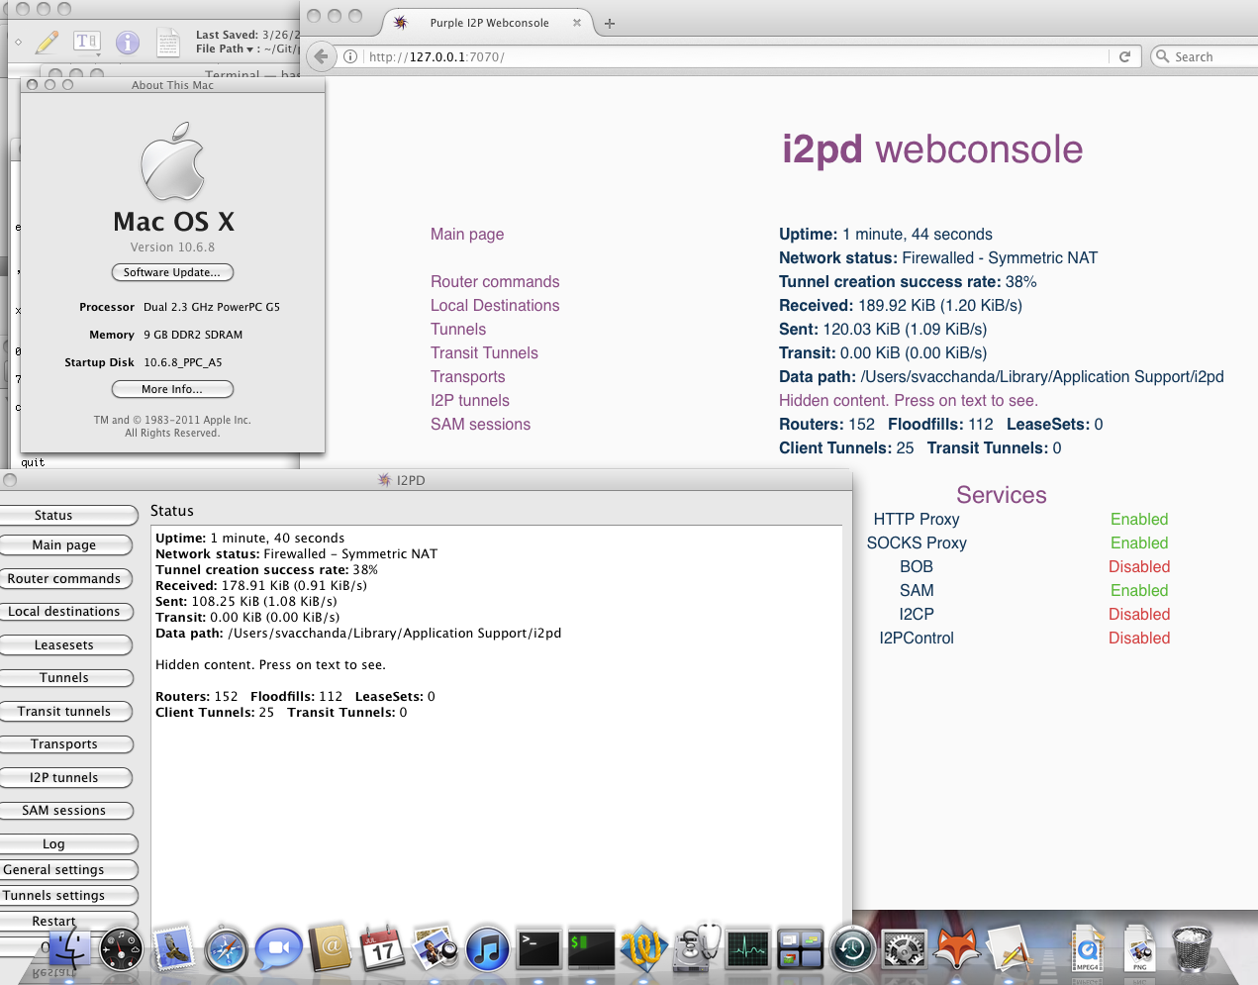Open the Transit Tunnels link in the webconsole

point(484,352)
